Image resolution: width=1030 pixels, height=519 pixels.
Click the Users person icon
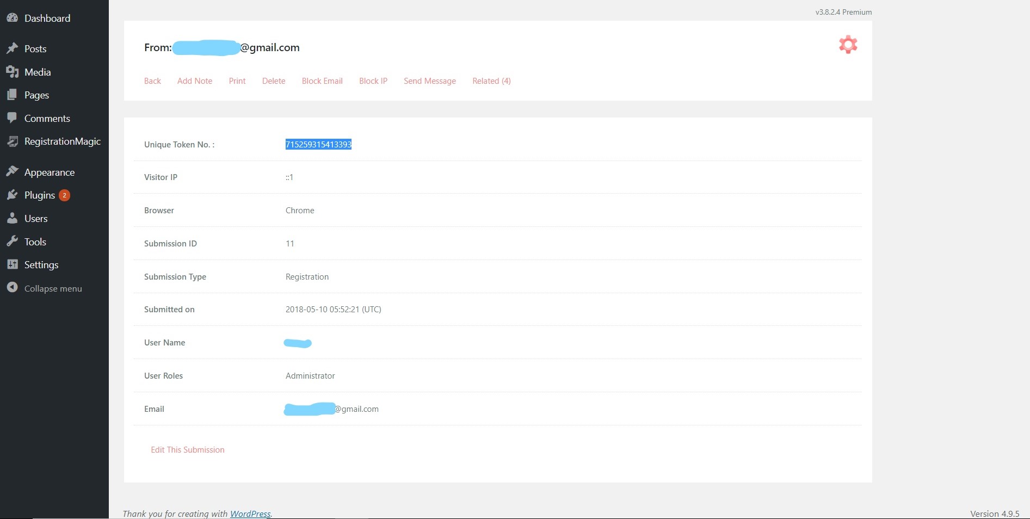pos(12,218)
